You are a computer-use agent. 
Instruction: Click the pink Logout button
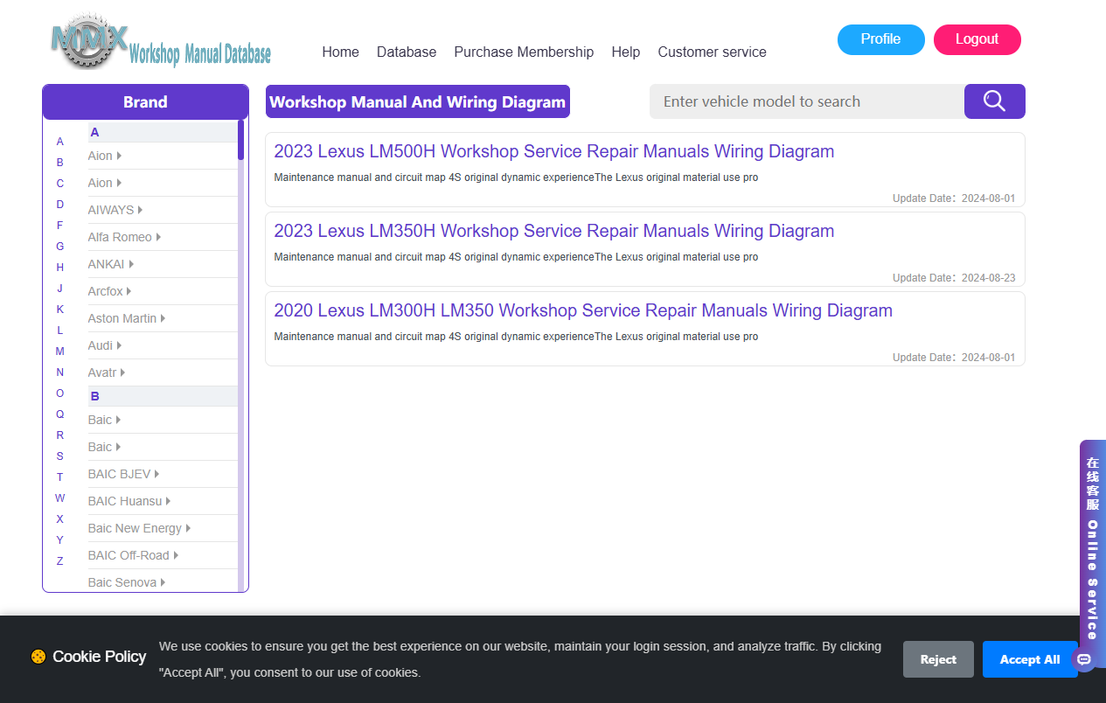pos(977,39)
